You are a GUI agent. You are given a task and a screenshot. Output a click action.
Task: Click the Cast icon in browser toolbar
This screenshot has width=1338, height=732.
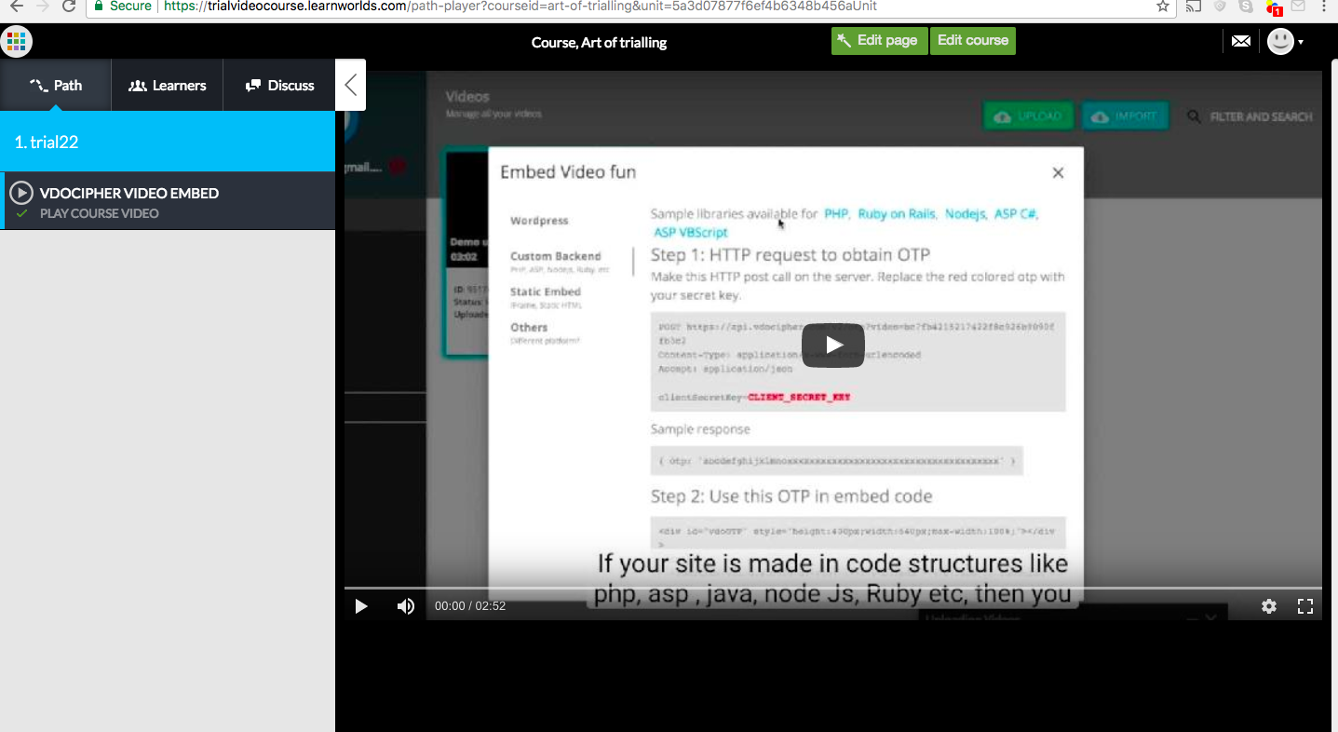[x=1194, y=6]
